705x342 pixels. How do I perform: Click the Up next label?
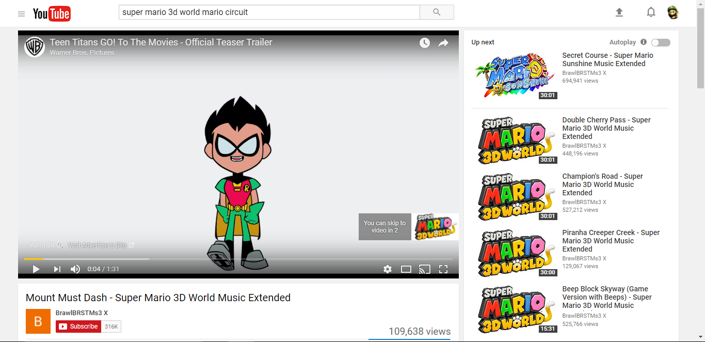pos(483,42)
